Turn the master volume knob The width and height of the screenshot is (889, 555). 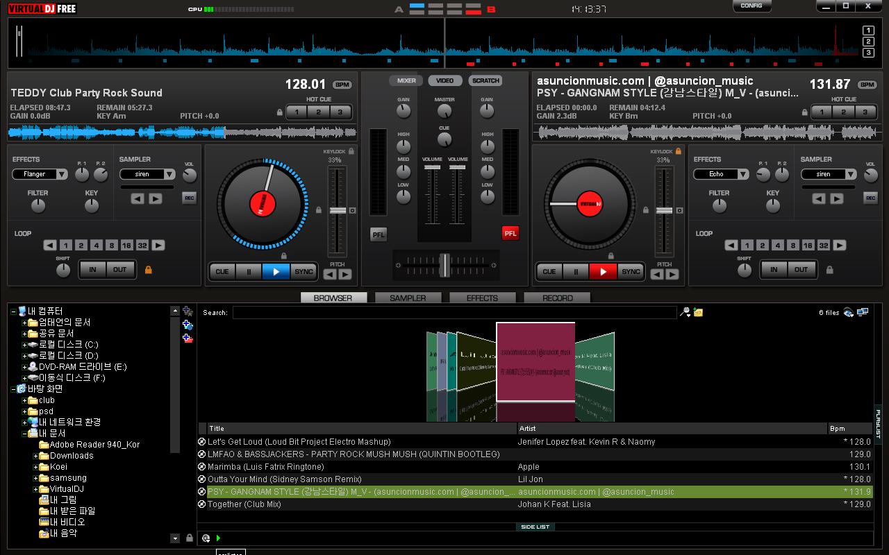(444, 111)
